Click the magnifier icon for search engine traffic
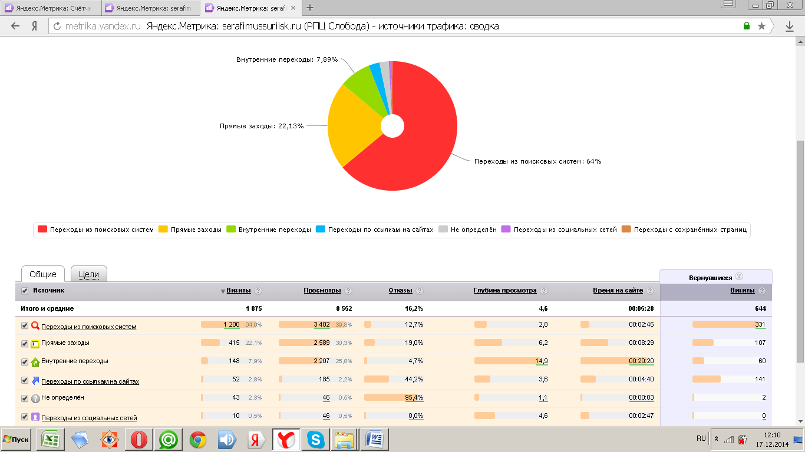 pos(35,326)
